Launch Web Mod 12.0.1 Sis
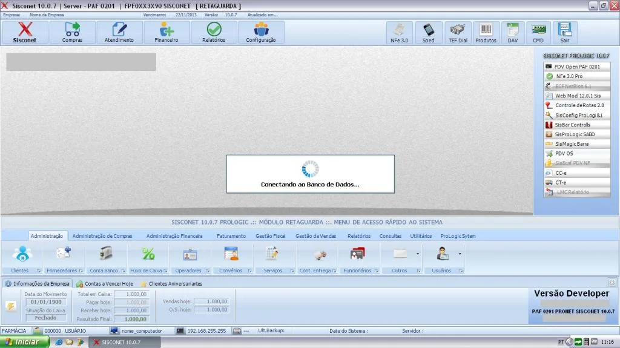 pyautogui.click(x=577, y=96)
